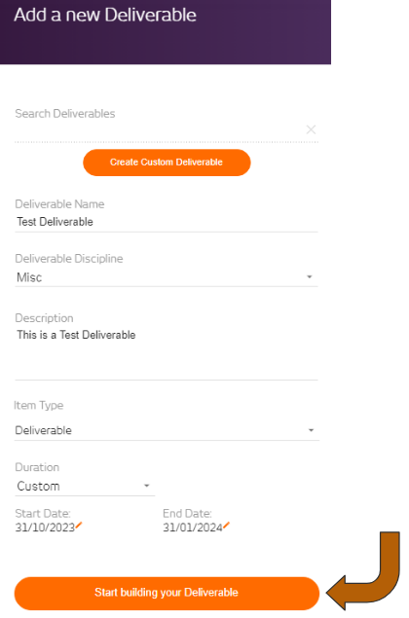Click the Item Type dropdown arrow
This screenshot has height=618, width=409.
coord(311,430)
